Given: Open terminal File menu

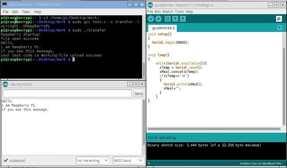Looking at the screenshot, I should (x=5, y=12).
